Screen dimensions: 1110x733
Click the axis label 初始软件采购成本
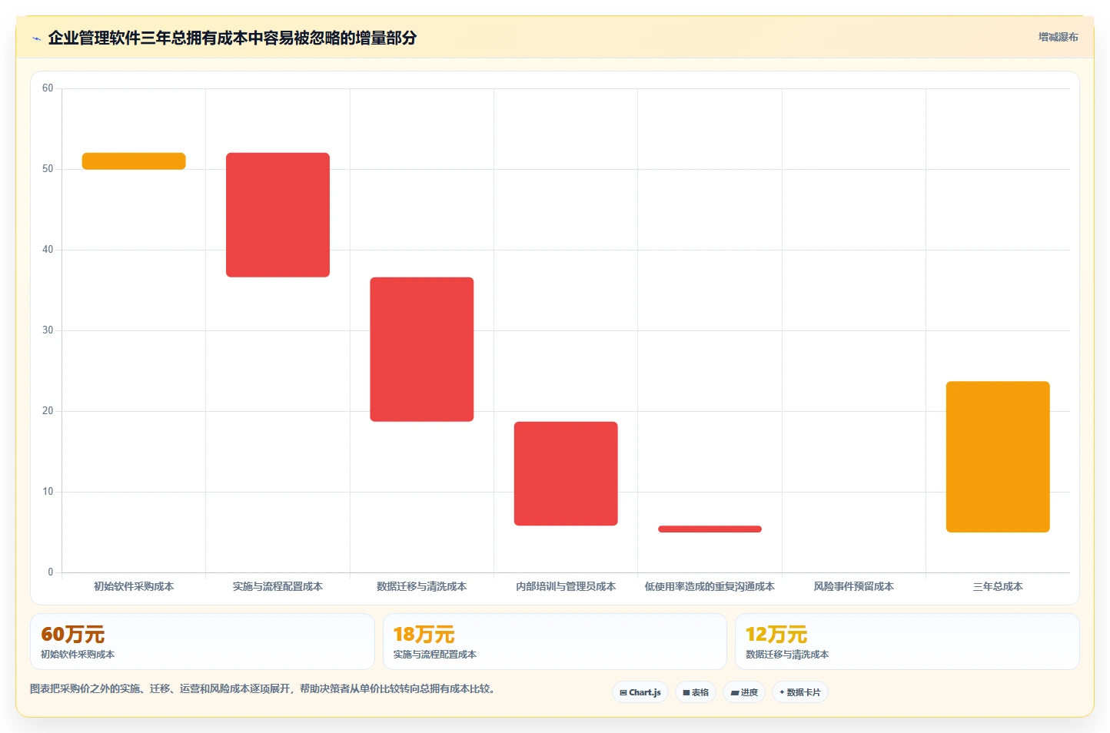(134, 586)
